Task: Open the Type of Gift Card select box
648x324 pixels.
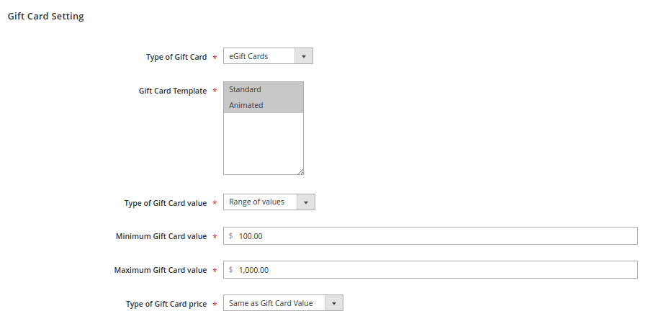Action: (259, 56)
